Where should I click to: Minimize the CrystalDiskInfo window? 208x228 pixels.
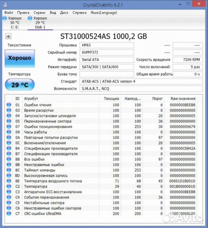coord(180,5)
